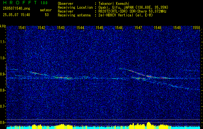
Task: Click the 2el-HB9CV Vertical antenna text
Action: 125,15
